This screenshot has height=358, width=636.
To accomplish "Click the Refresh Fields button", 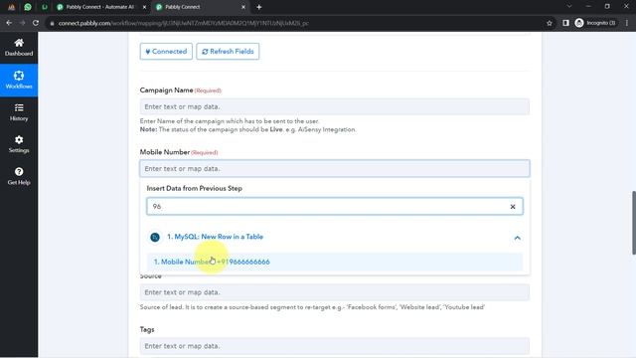I will click(228, 52).
